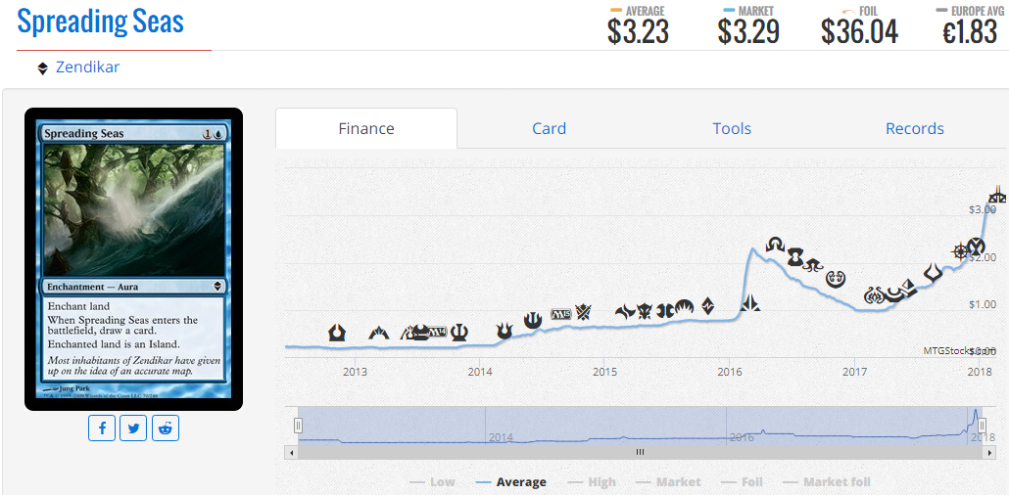The height and width of the screenshot is (495, 1009).
Task: Click the Iconic Masters circled M symbol
Action: click(x=976, y=246)
